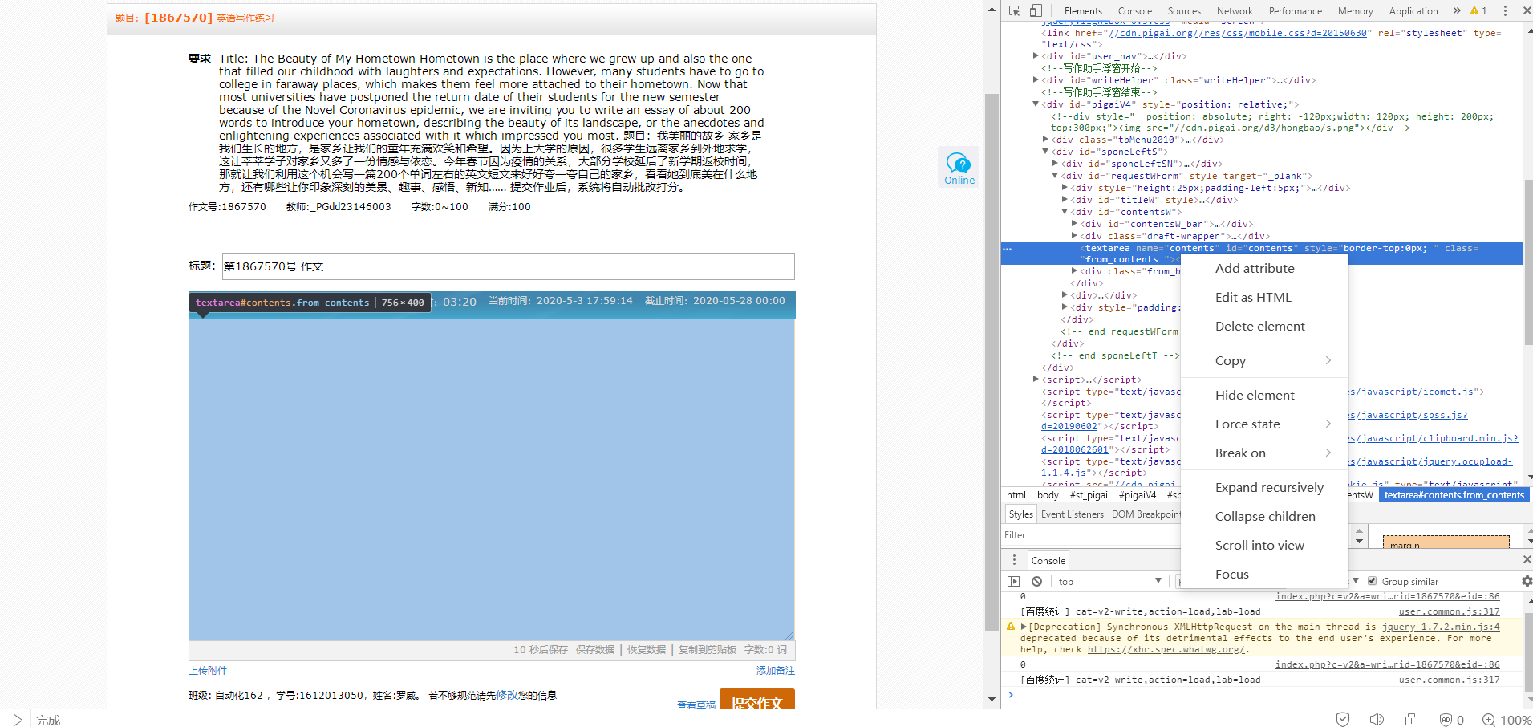Screen dimensions: 1533x727
Task: Switch to the Console tab in DevTools
Action: (x=1134, y=11)
